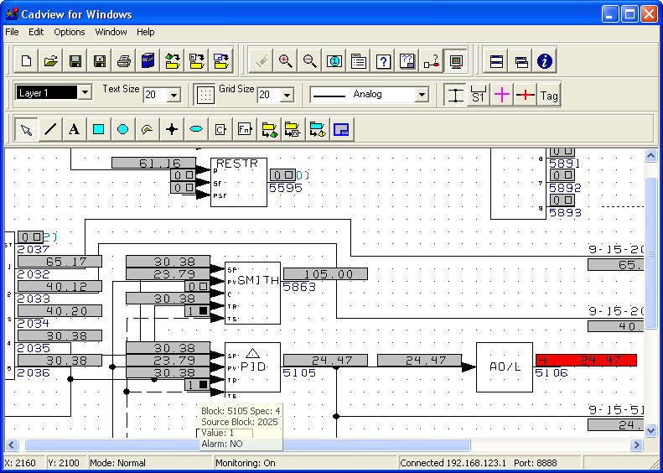Screen dimensions: 663x473
Task: Open a file with the folder icon
Action: click(51, 61)
